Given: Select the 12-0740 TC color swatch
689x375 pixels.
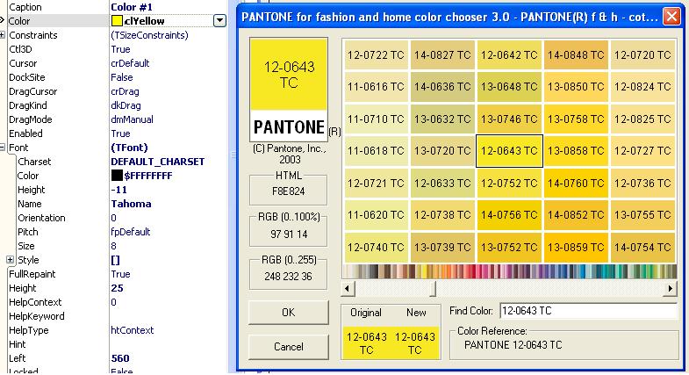Looking at the screenshot, I should coord(377,247).
